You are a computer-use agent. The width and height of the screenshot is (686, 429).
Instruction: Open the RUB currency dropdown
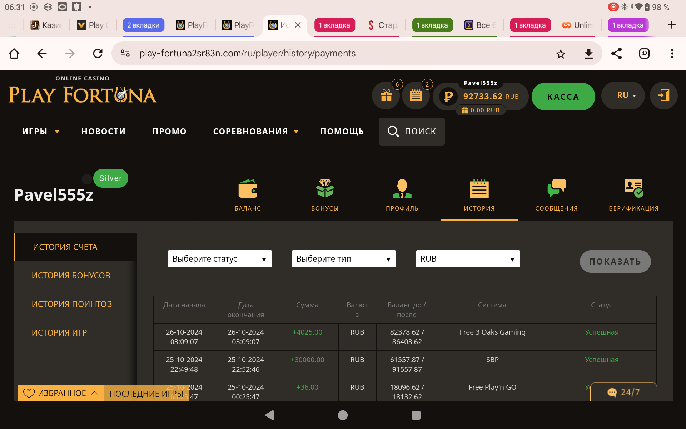(467, 259)
